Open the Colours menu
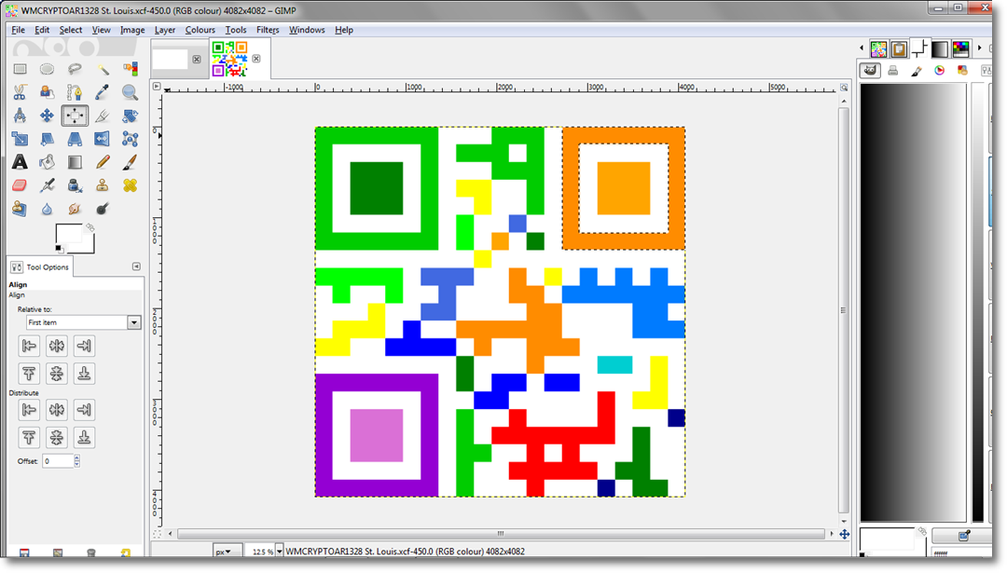 pyautogui.click(x=200, y=30)
